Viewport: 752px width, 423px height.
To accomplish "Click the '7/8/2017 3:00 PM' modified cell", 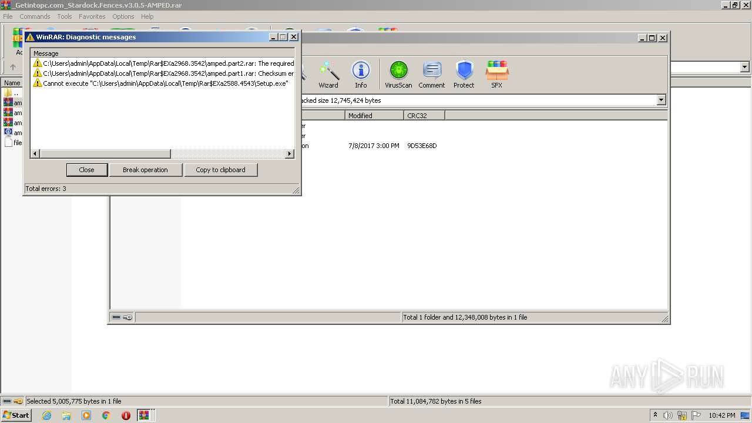I will tap(374, 146).
